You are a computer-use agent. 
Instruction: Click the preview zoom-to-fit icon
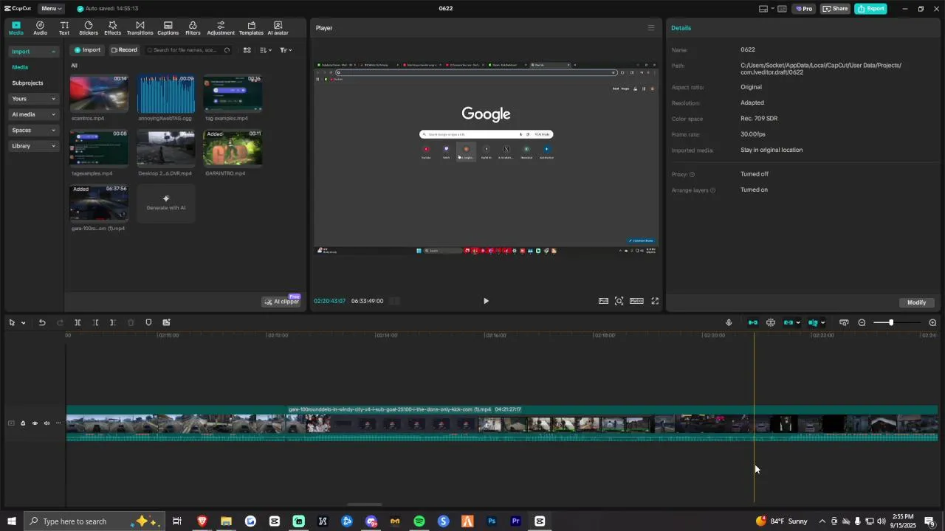619,301
